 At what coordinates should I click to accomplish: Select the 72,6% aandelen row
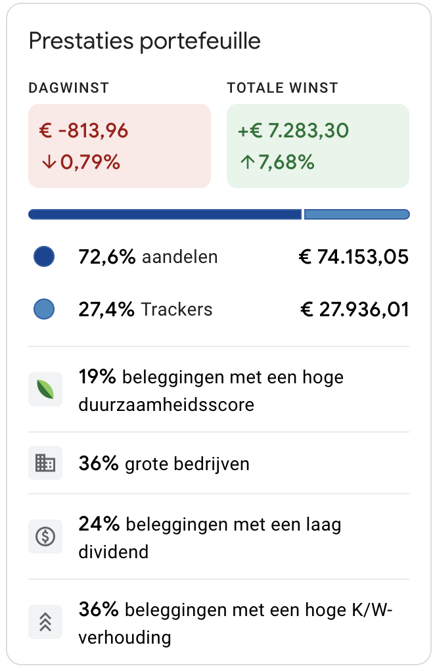[219, 256]
